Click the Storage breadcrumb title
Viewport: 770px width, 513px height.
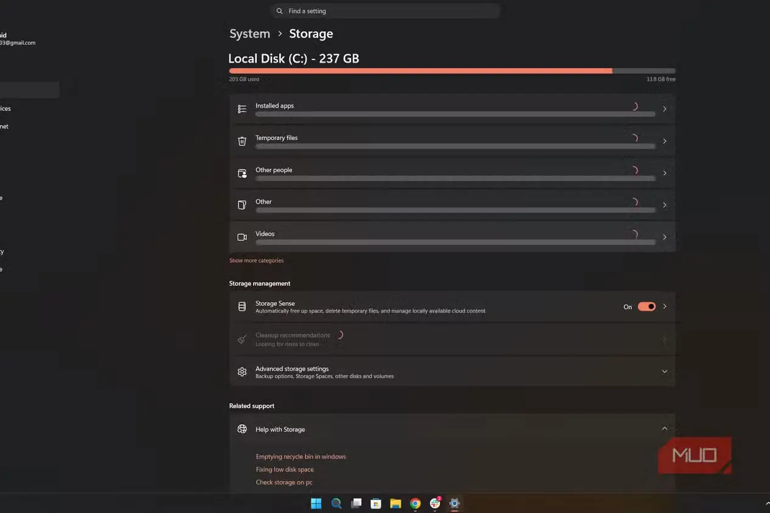coord(311,34)
